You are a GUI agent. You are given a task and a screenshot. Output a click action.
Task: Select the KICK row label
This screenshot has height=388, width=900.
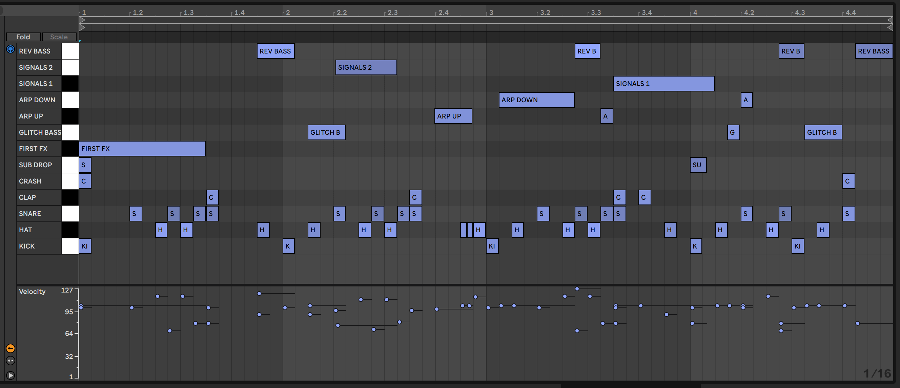(27, 246)
